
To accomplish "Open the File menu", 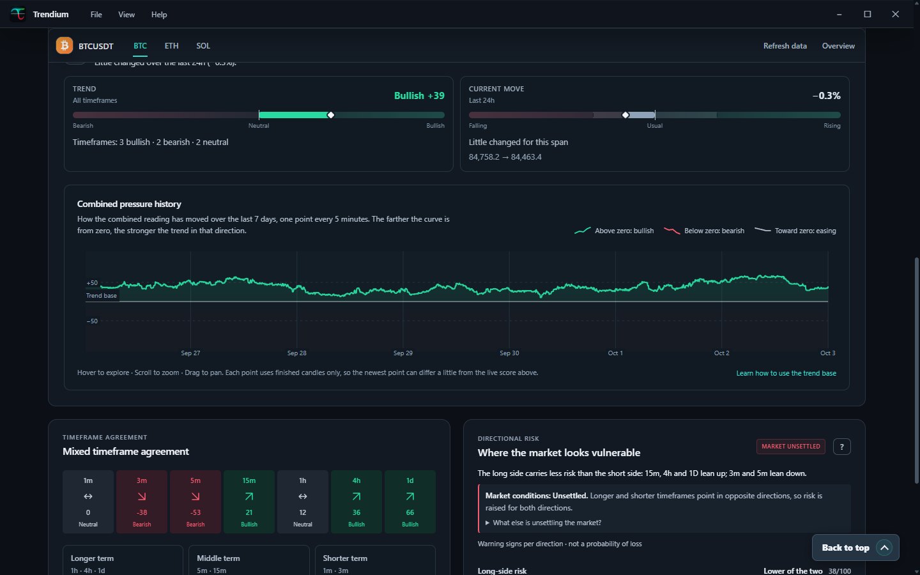I will pyautogui.click(x=96, y=14).
